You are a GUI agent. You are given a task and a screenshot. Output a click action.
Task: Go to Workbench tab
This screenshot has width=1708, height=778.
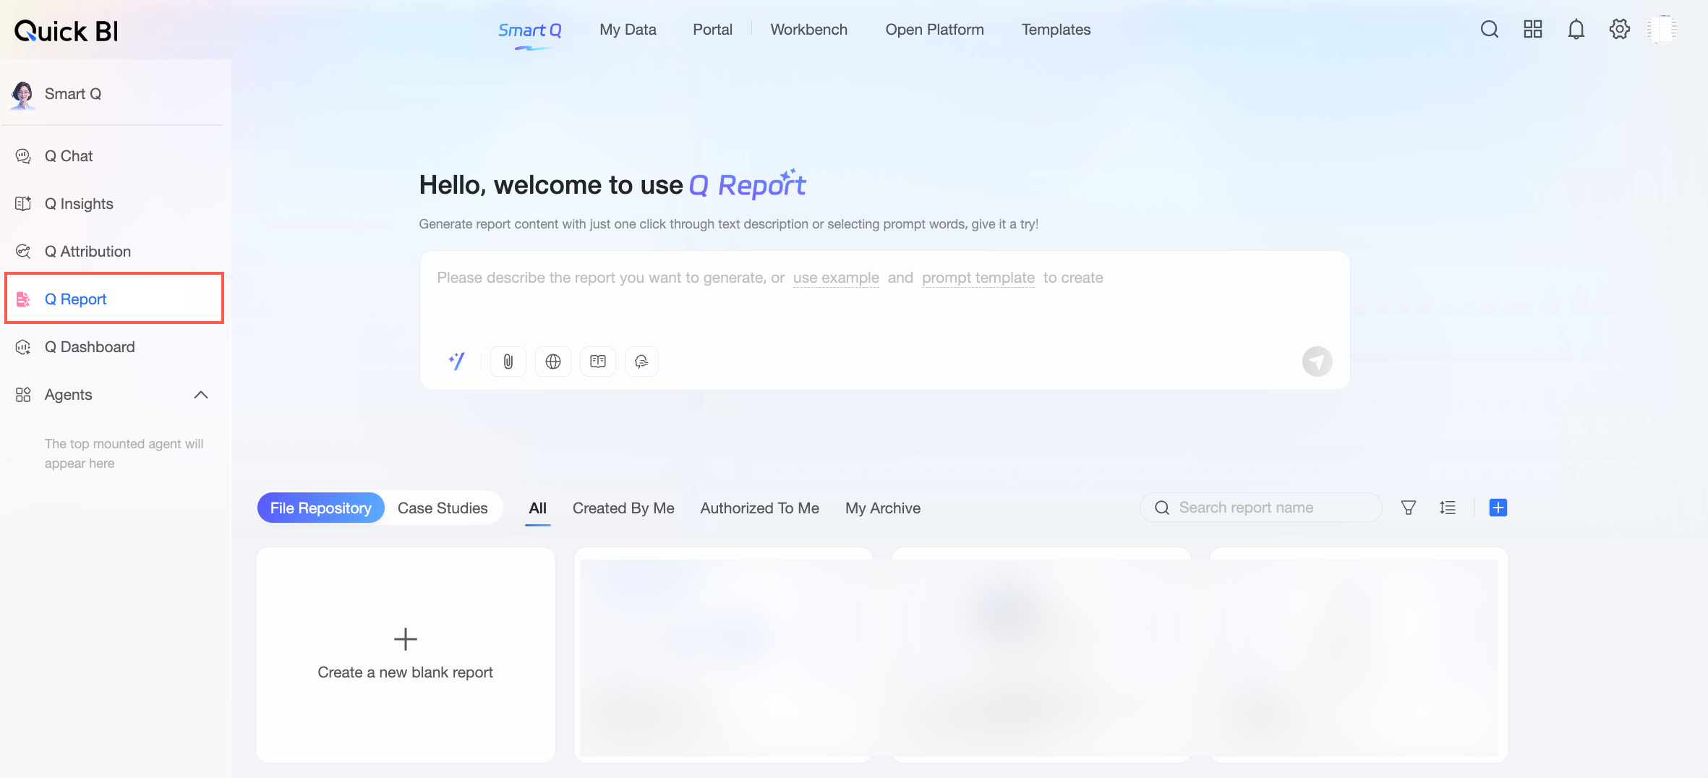(808, 30)
